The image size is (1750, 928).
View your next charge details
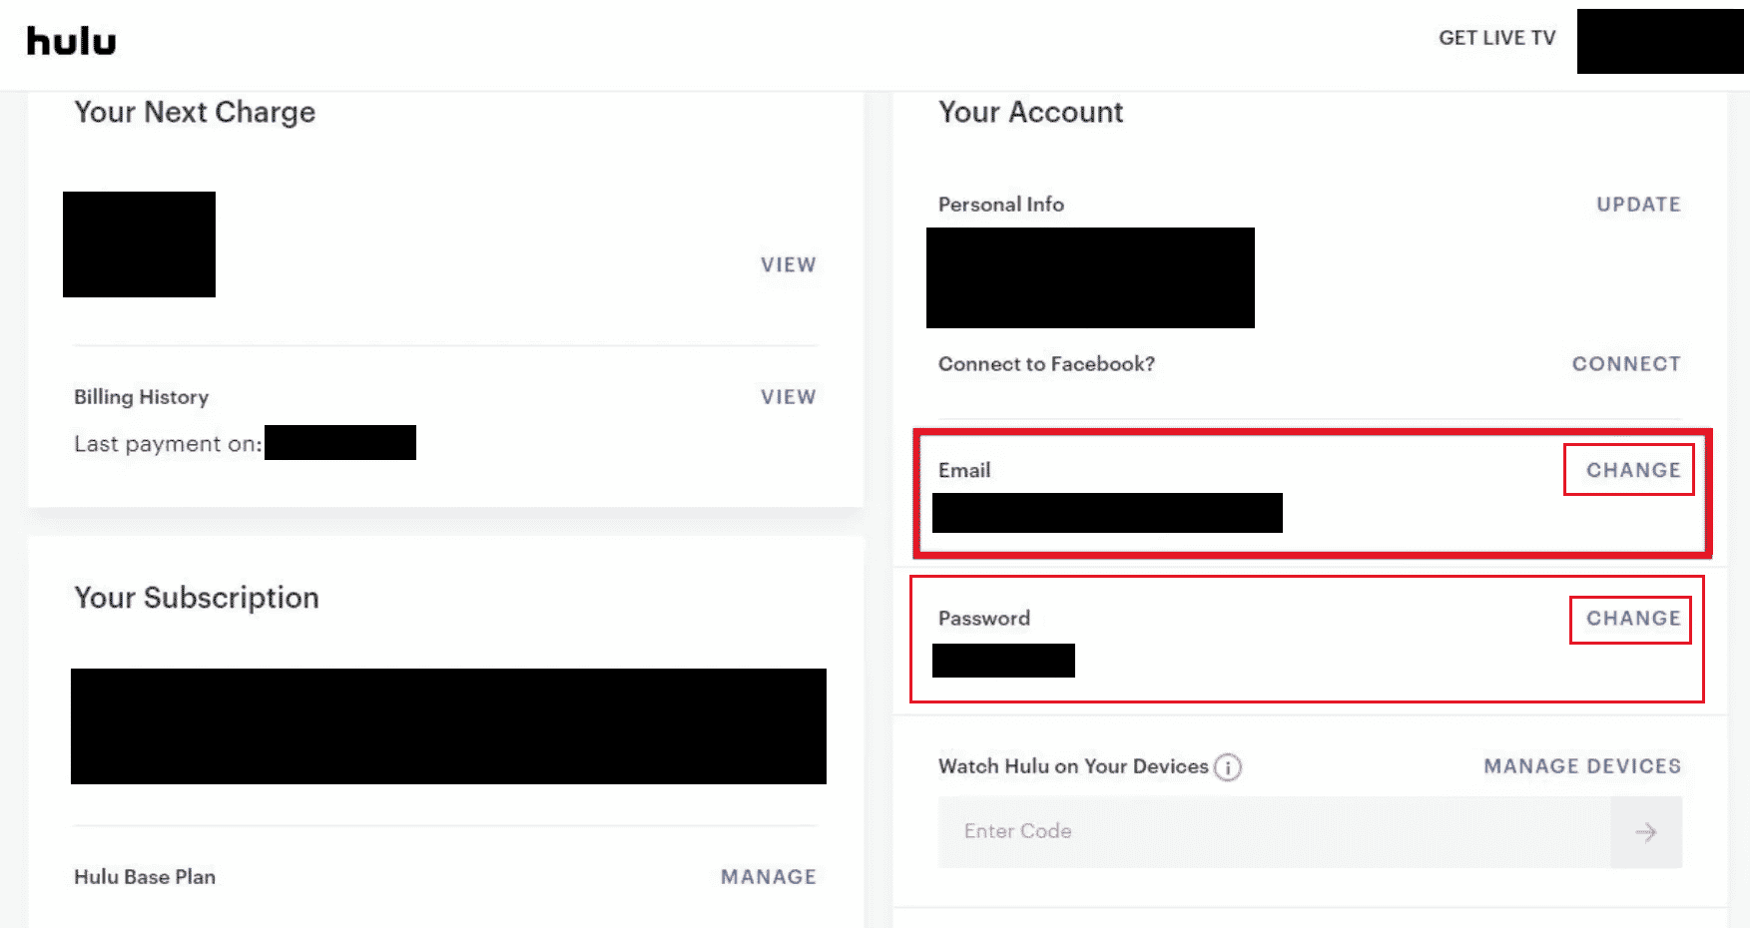tap(788, 264)
